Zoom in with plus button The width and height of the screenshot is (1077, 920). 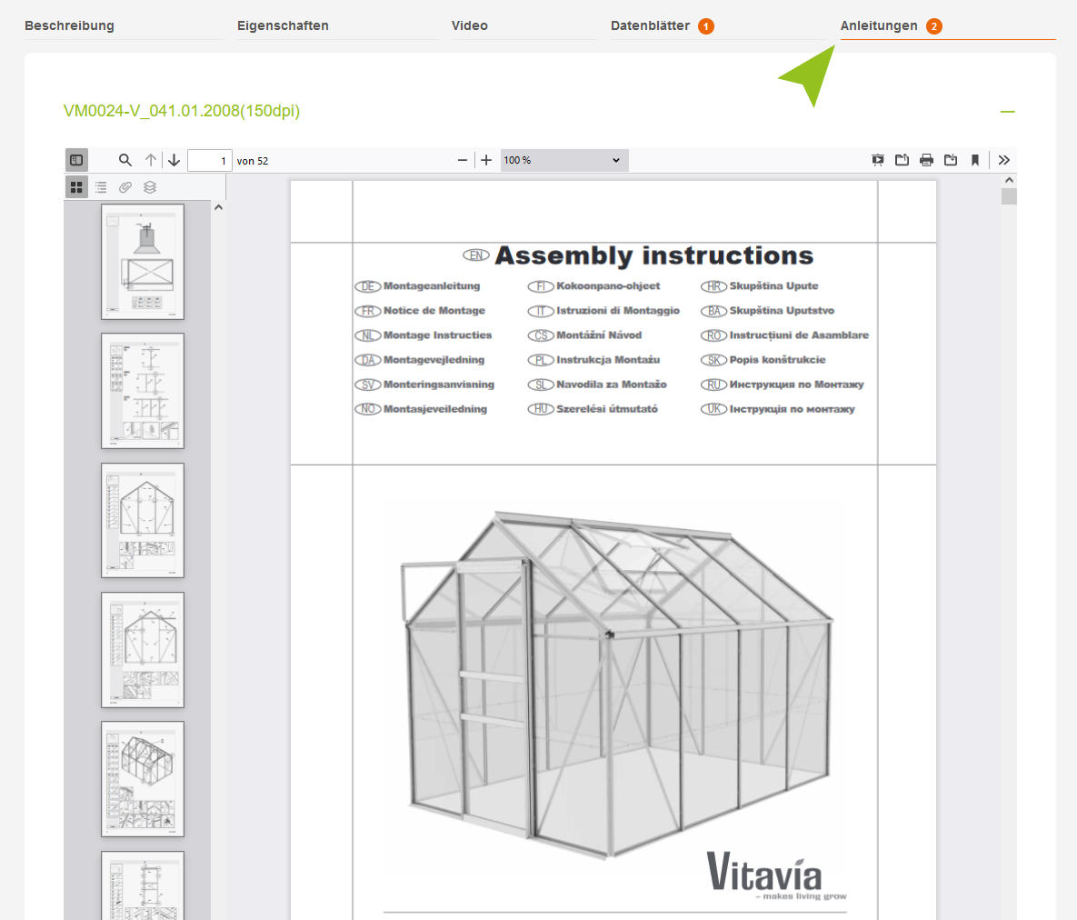486,160
